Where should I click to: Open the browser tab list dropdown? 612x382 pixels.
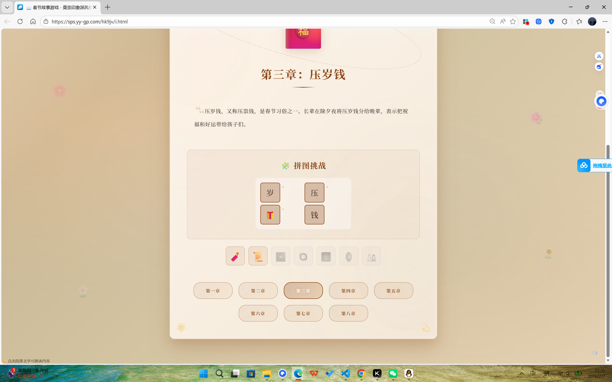[7, 7]
